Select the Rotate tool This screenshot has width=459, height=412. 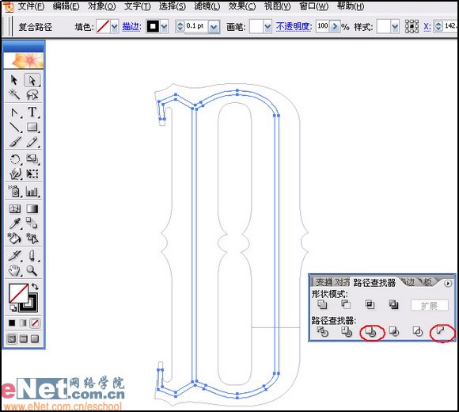(14, 158)
